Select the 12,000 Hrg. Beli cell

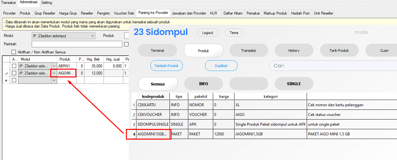tap(94, 73)
